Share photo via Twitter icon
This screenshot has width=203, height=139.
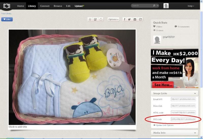[129, 19]
